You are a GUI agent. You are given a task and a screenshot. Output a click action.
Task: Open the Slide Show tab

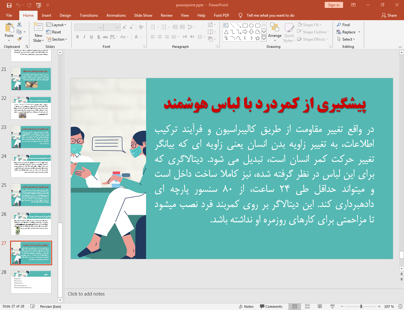(x=143, y=15)
